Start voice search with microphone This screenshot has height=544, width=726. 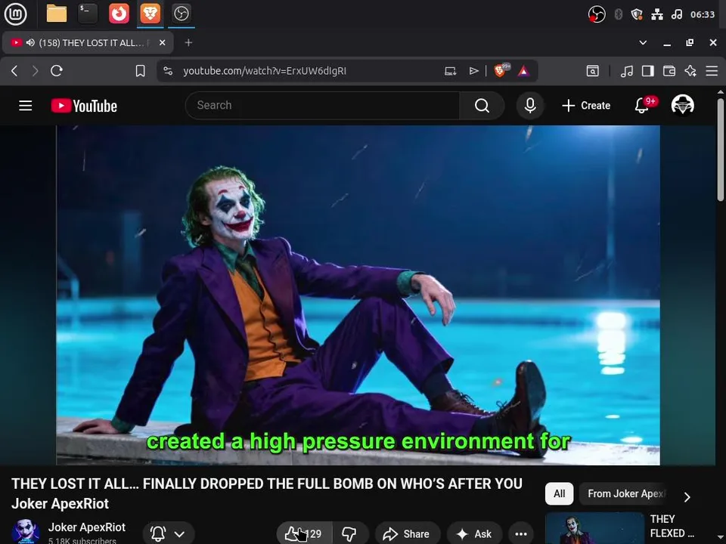530,106
